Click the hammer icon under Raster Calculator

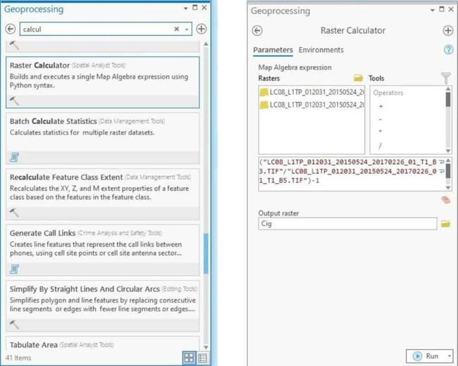pyautogui.click(x=14, y=101)
